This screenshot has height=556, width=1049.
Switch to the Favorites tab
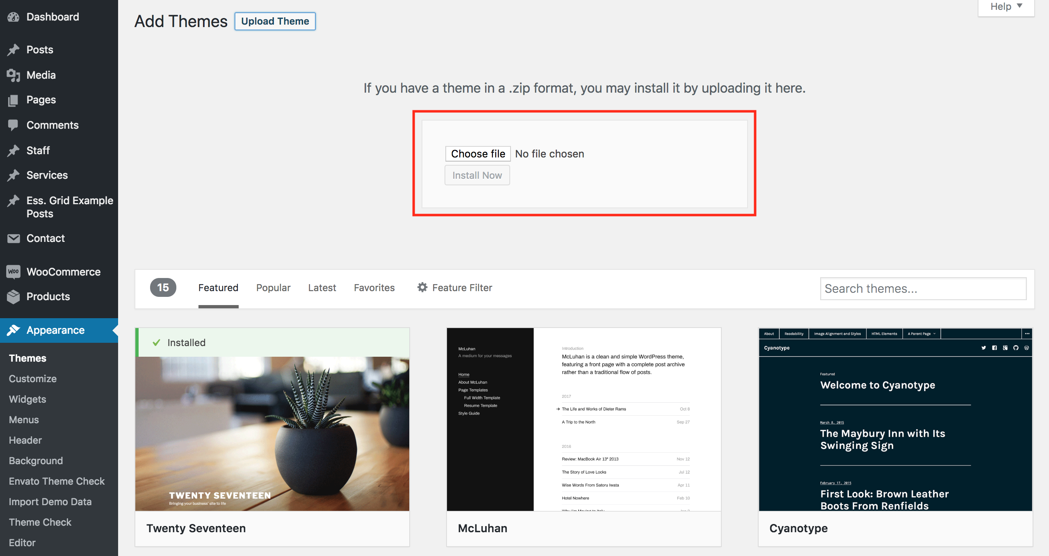[374, 288]
